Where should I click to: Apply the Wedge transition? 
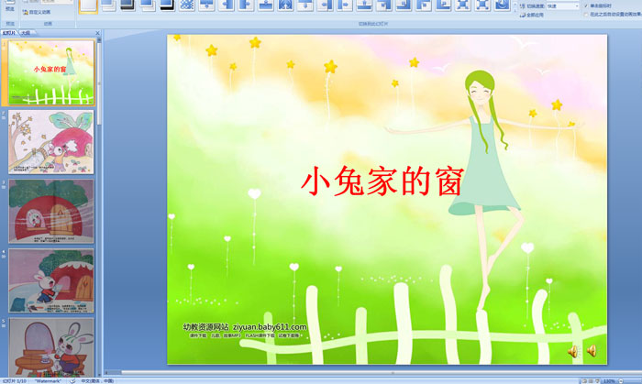coord(285,5)
